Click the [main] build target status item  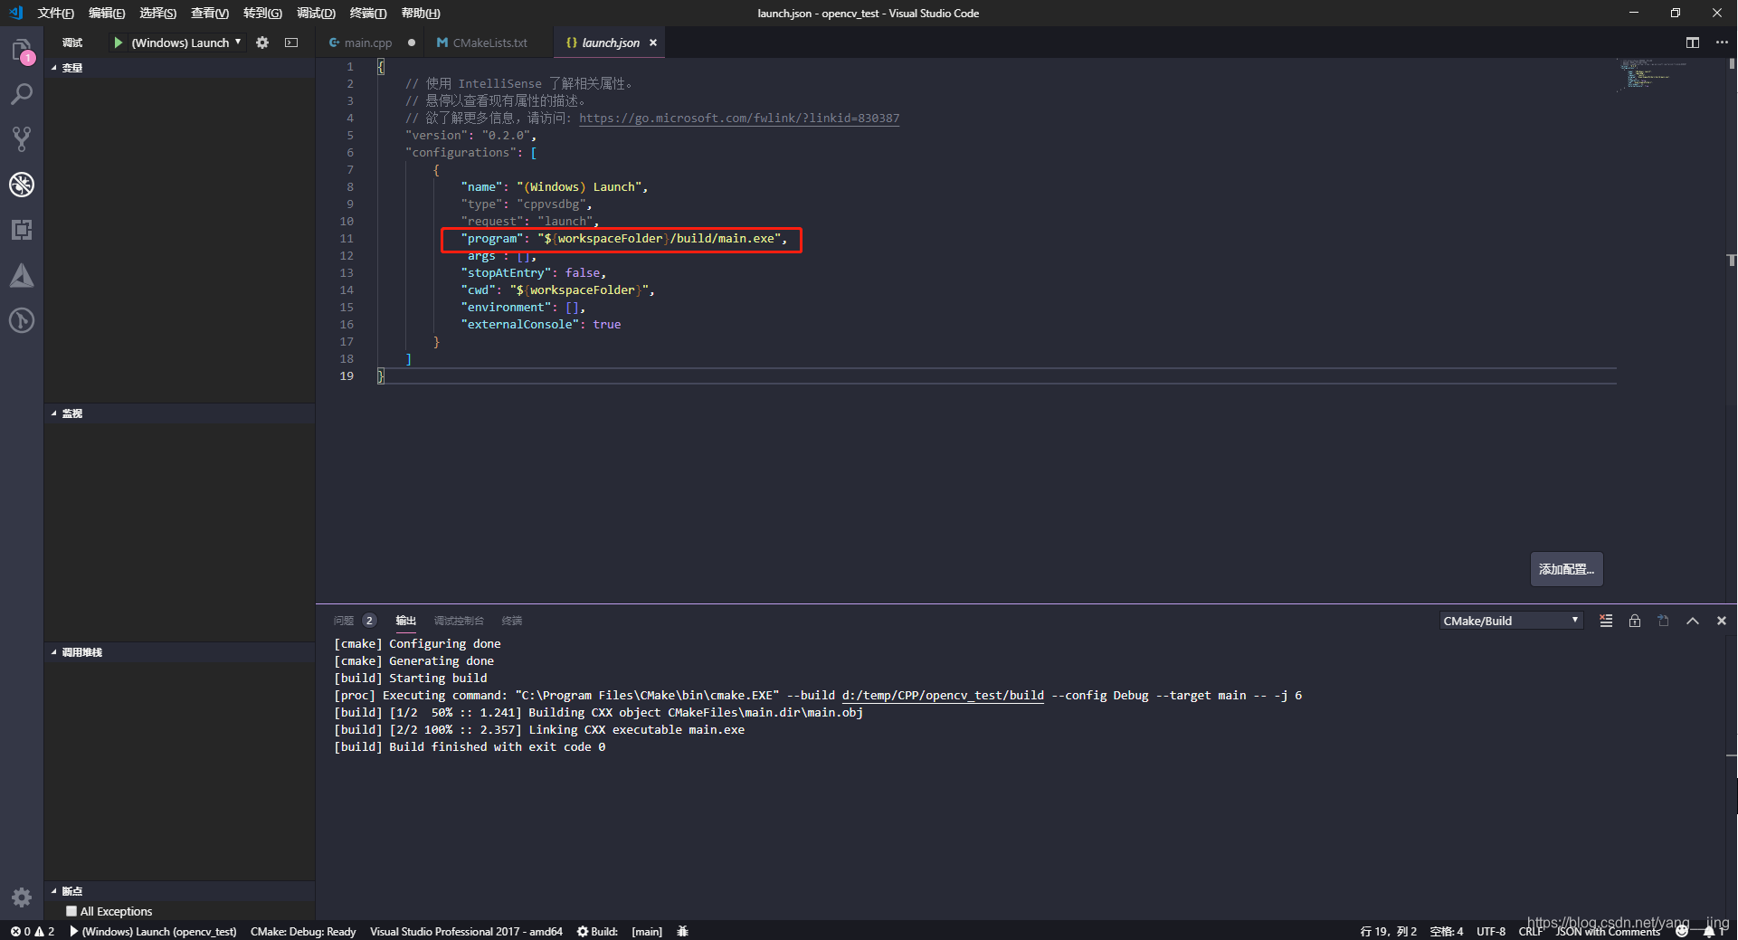pos(647,931)
